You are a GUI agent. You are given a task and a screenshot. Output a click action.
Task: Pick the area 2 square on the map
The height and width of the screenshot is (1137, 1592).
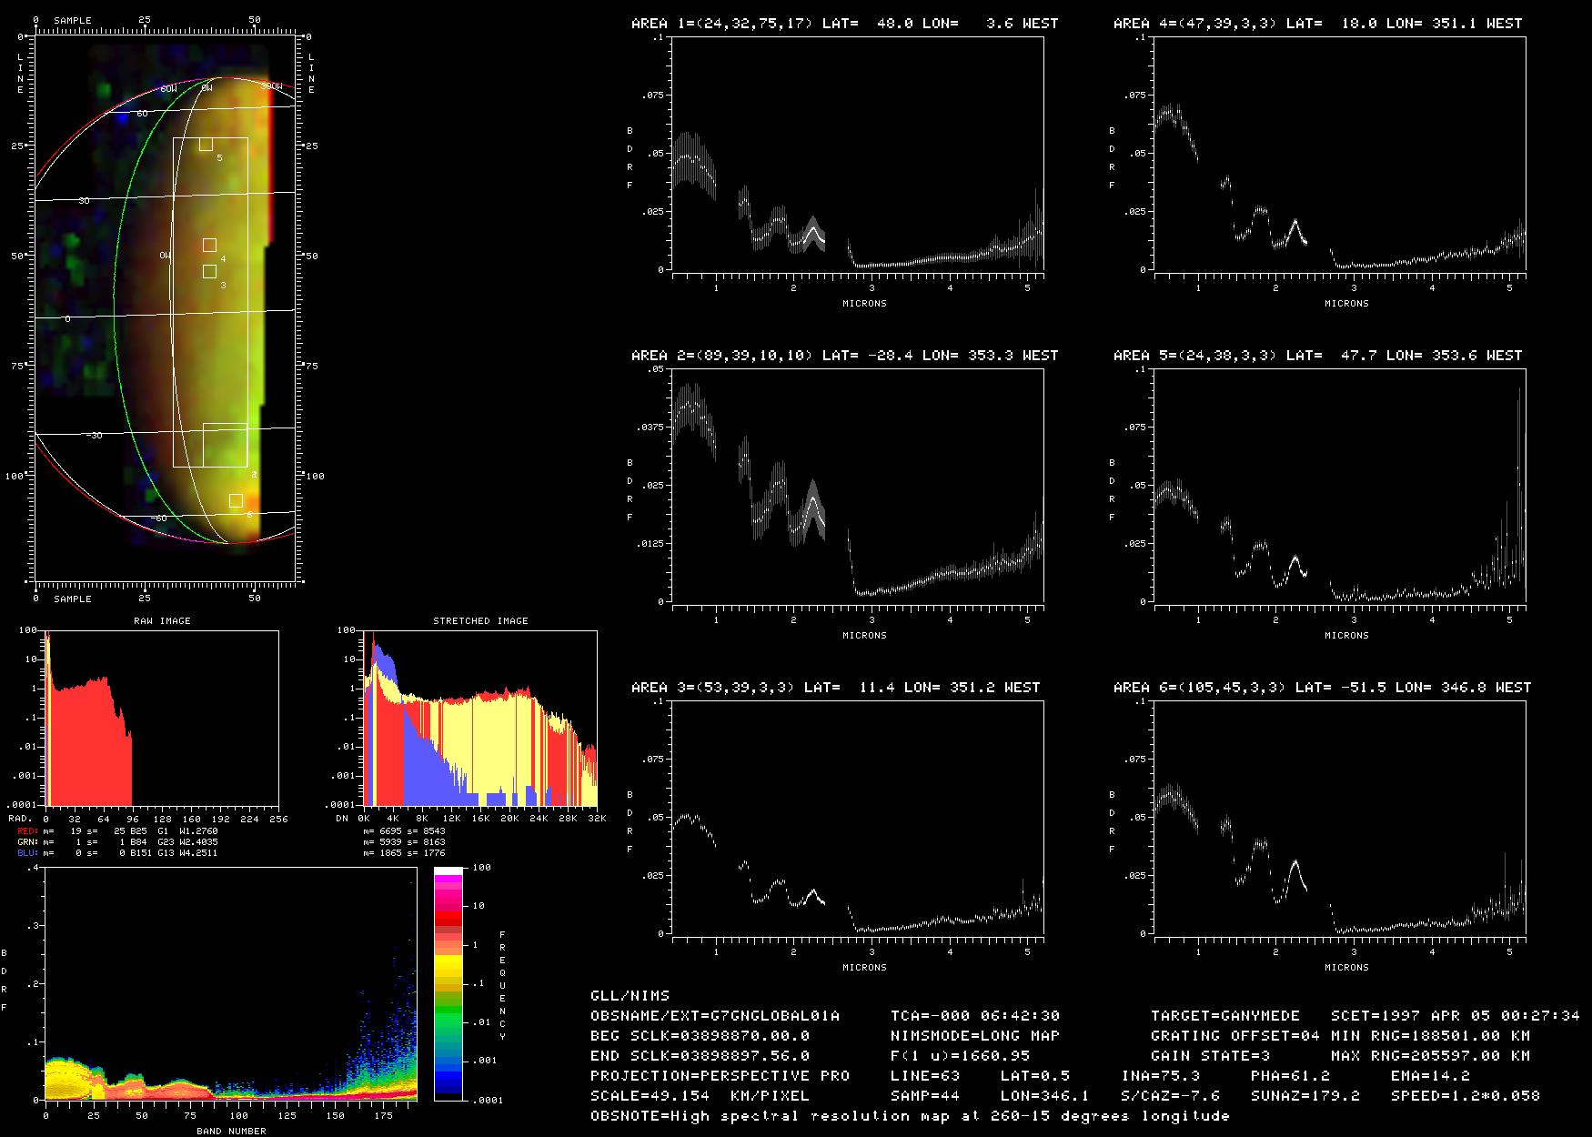click(225, 445)
